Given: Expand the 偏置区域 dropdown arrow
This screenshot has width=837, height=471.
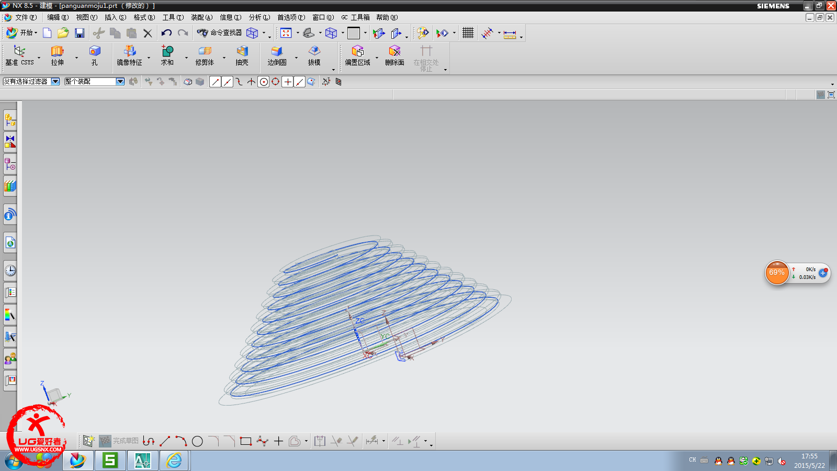Looking at the screenshot, I should (x=377, y=58).
